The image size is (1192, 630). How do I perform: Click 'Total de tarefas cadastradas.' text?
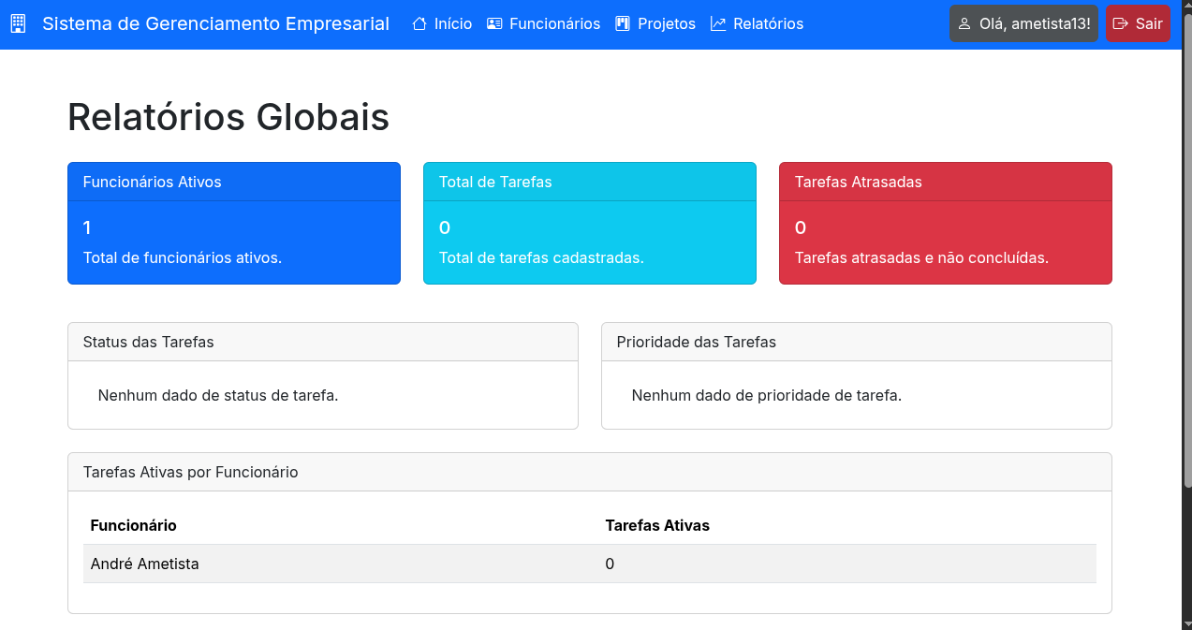click(x=541, y=257)
